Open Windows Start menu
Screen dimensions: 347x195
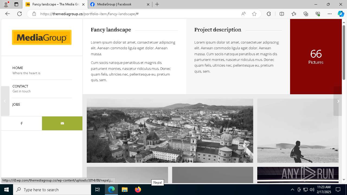tap(7, 190)
